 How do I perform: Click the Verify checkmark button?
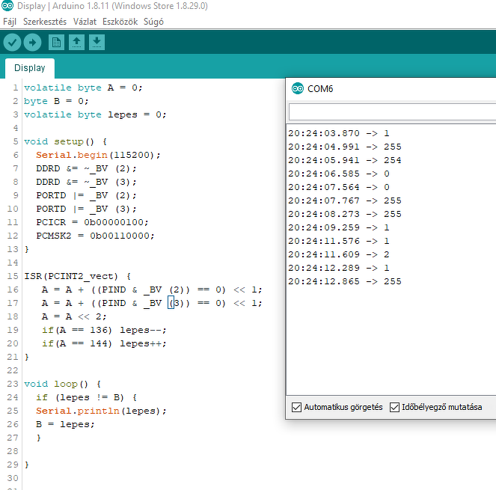click(12, 43)
